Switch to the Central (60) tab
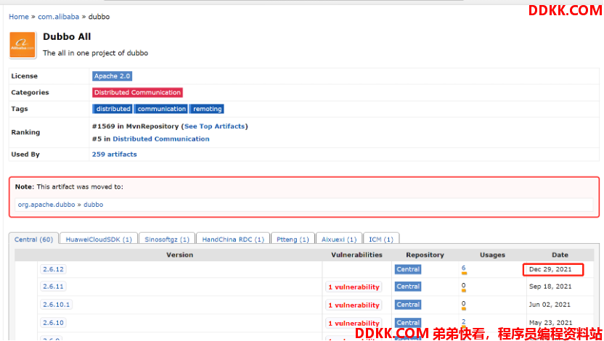The width and height of the screenshot is (604, 341). pos(33,239)
